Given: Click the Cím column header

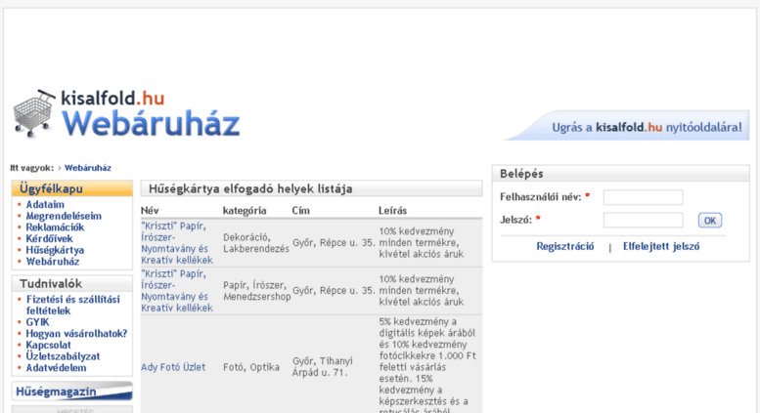Looking at the screenshot, I should click(301, 211).
